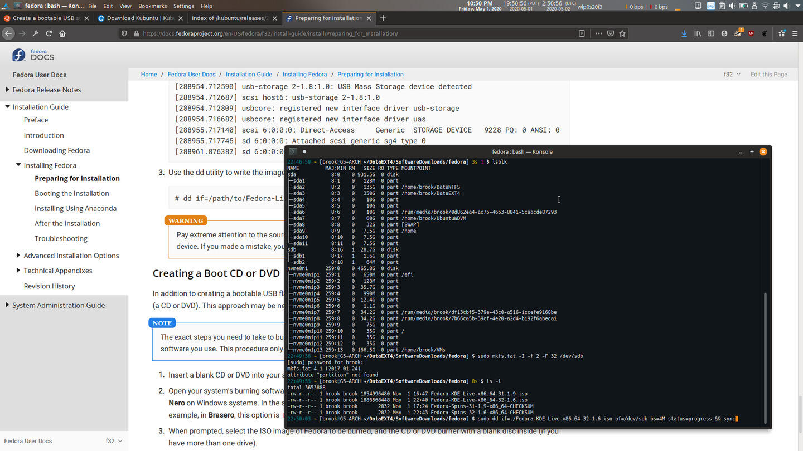Go back with Firefox back arrow

coord(8,33)
